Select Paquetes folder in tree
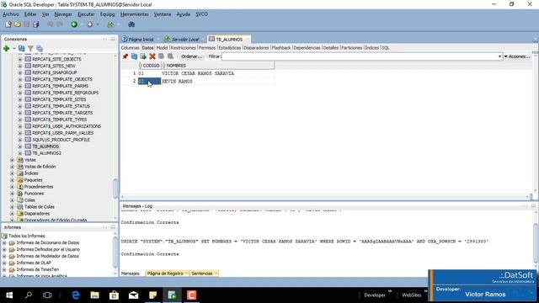Image resolution: width=539 pixels, height=303 pixels. pyautogui.click(x=34, y=180)
